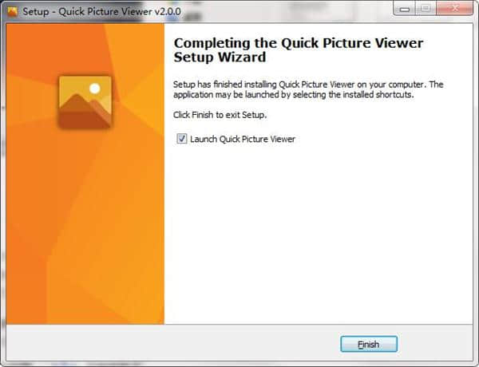Minimize the setup wizard window
The image size is (479, 367).
pos(405,10)
